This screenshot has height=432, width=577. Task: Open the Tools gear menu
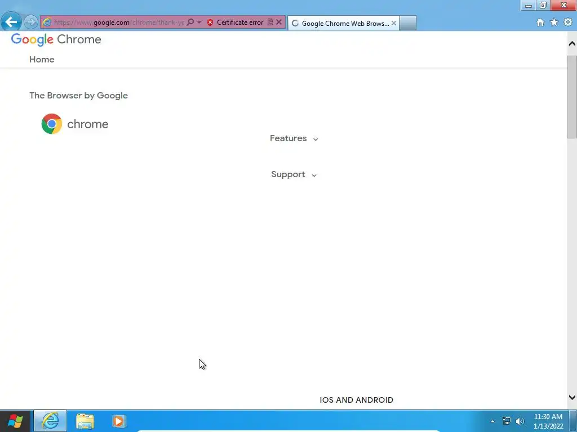[568, 22]
